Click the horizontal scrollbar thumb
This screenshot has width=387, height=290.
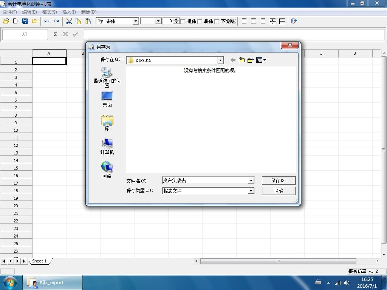(278, 261)
